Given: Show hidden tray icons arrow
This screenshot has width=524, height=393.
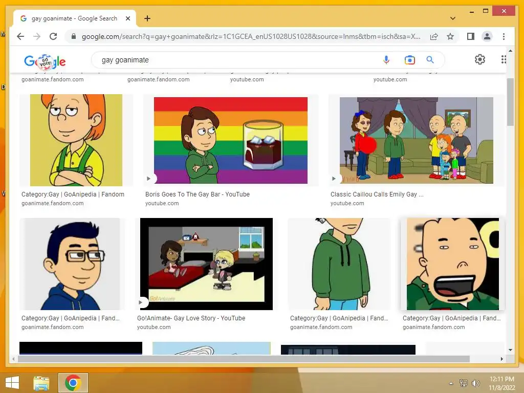Looking at the screenshot, I should [451, 383].
